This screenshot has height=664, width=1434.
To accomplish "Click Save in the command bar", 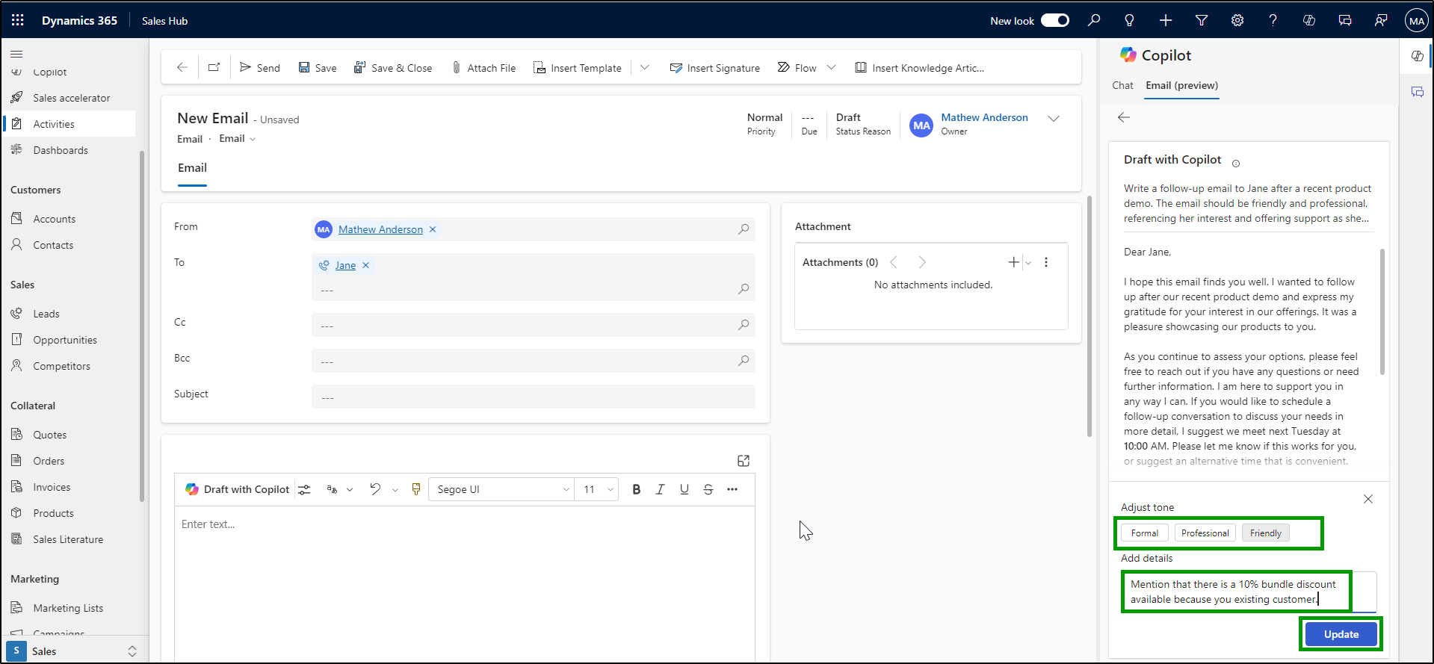I will pos(318,67).
